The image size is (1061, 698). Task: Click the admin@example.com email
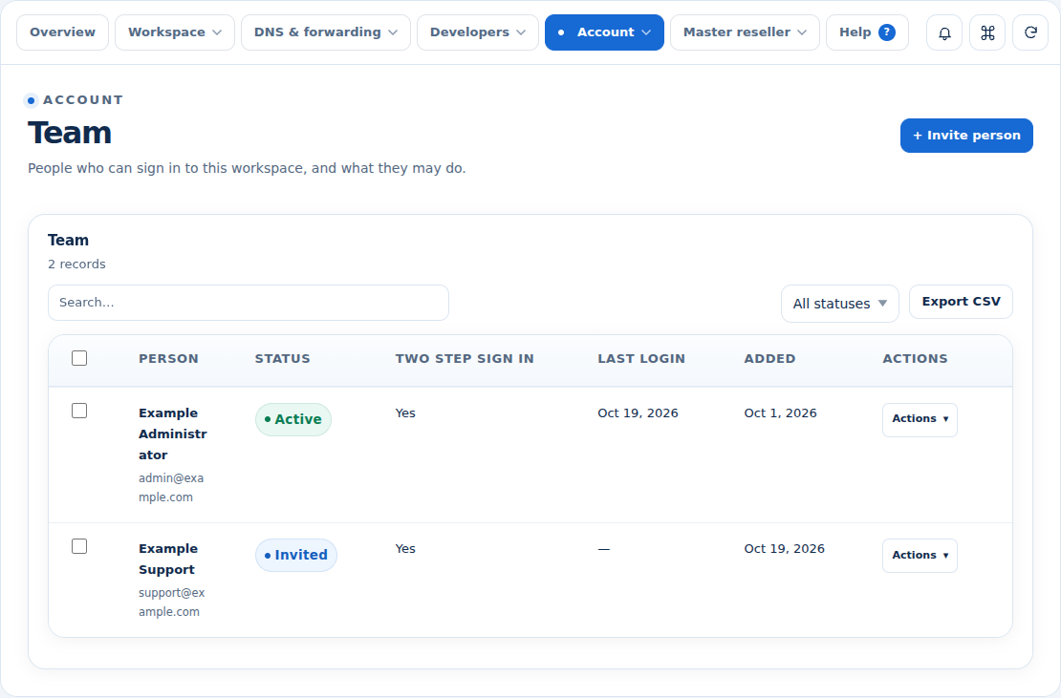pyautogui.click(x=170, y=487)
